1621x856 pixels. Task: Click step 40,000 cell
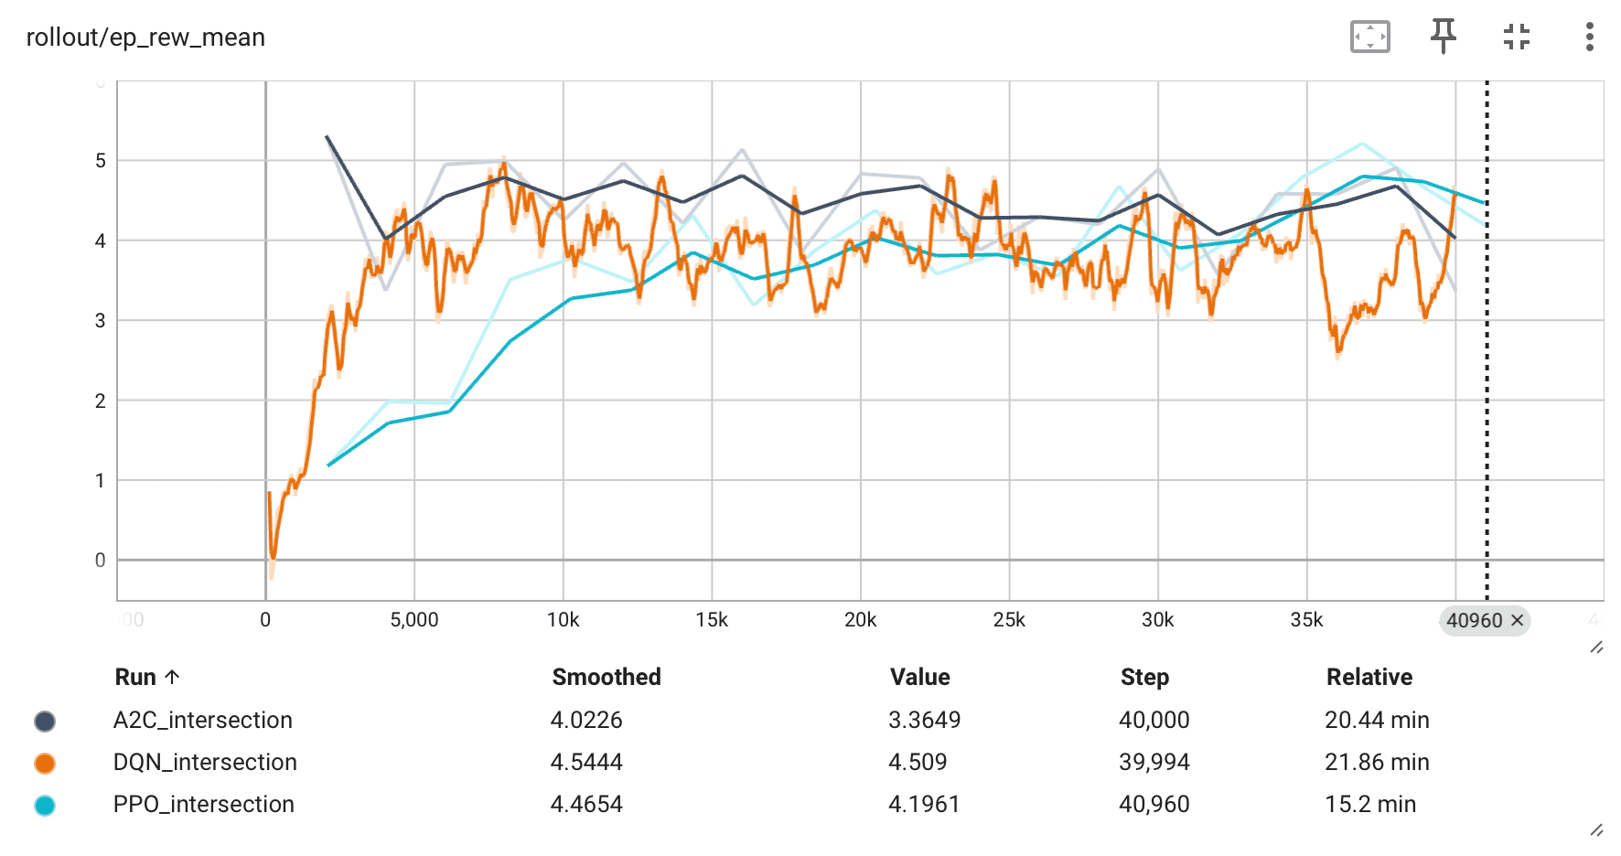click(1154, 720)
